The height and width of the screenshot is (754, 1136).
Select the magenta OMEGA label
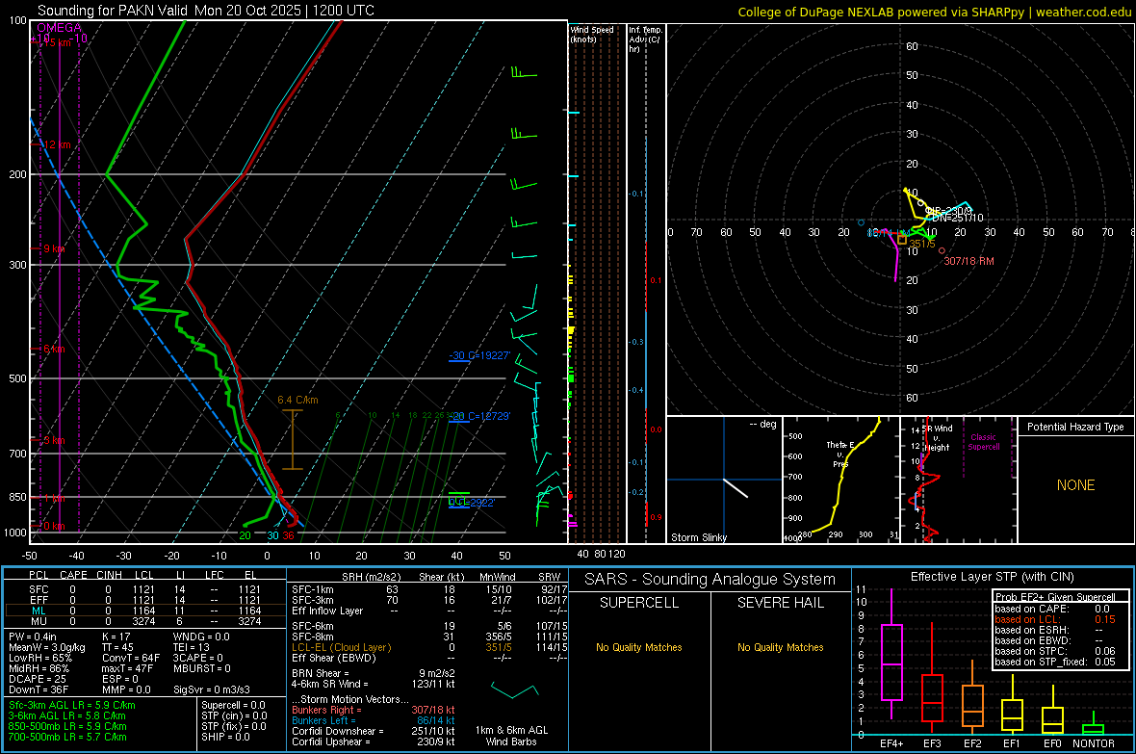point(60,28)
